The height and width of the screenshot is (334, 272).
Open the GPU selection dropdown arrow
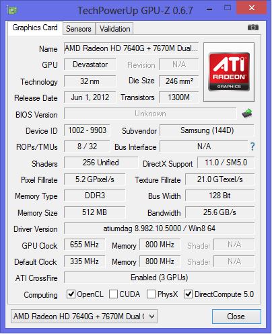(152, 317)
